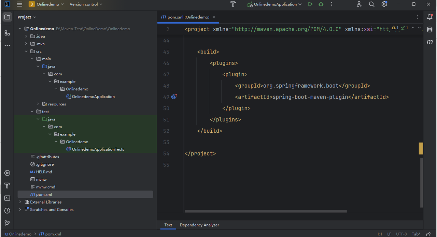437x237 pixels.
Task: Open the Version control dropdown
Action: pyautogui.click(x=86, y=4)
